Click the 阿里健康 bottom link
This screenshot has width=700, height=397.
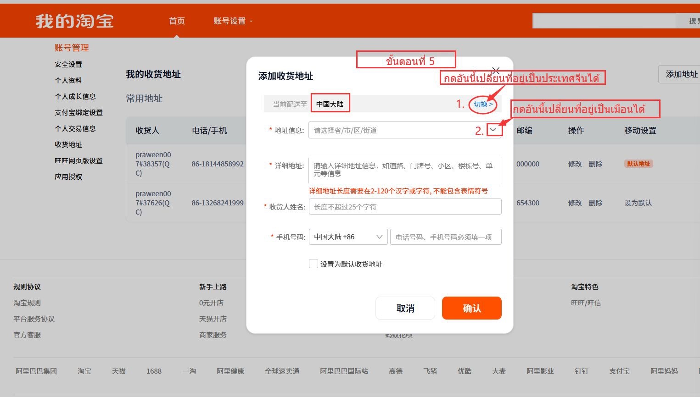[230, 371]
